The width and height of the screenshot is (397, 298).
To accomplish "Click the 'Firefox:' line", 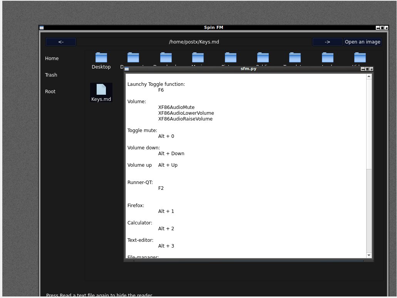I will pyautogui.click(x=136, y=206).
